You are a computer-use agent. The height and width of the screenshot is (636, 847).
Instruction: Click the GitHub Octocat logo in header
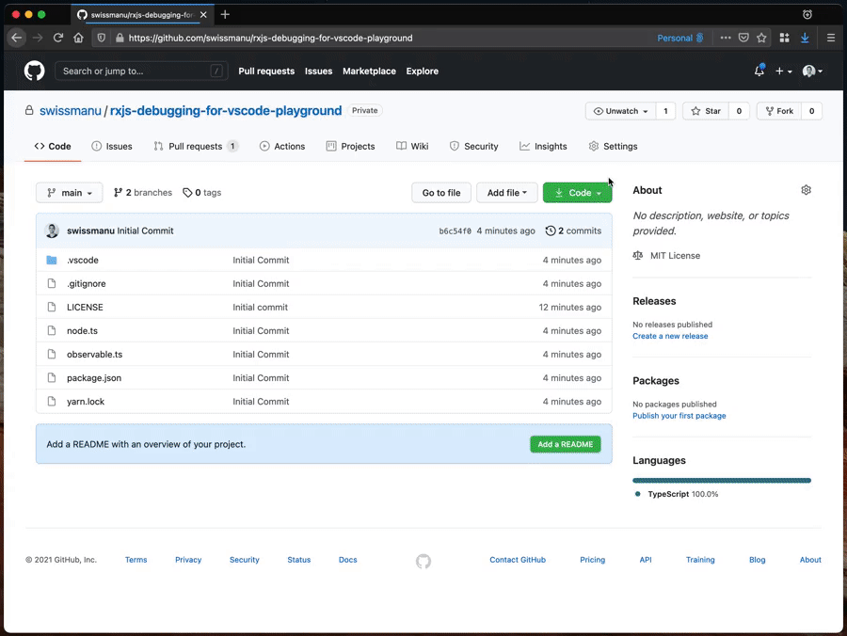point(34,71)
